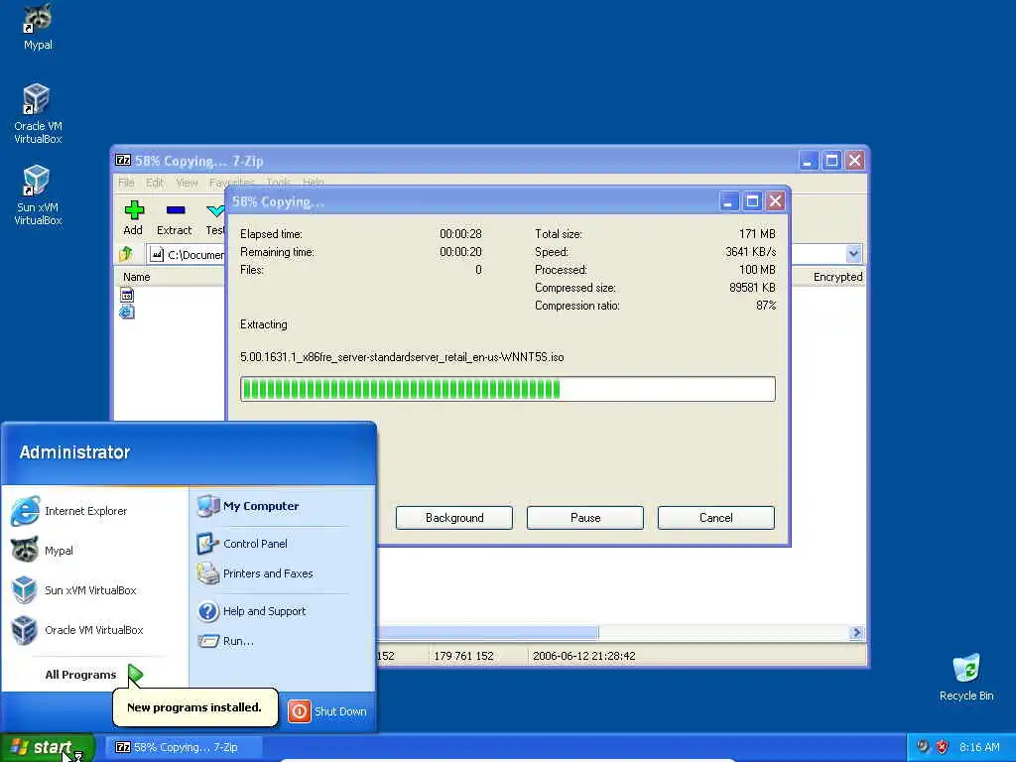The image size is (1016, 762).
Task: Click the Speed value 3641 KB/s
Action: pyautogui.click(x=750, y=251)
